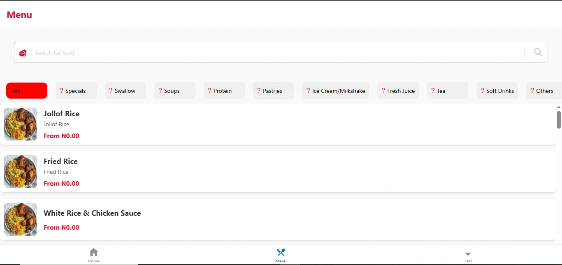This screenshot has width=562, height=265.
Task: Click the red Menu page heading
Action: (x=19, y=15)
